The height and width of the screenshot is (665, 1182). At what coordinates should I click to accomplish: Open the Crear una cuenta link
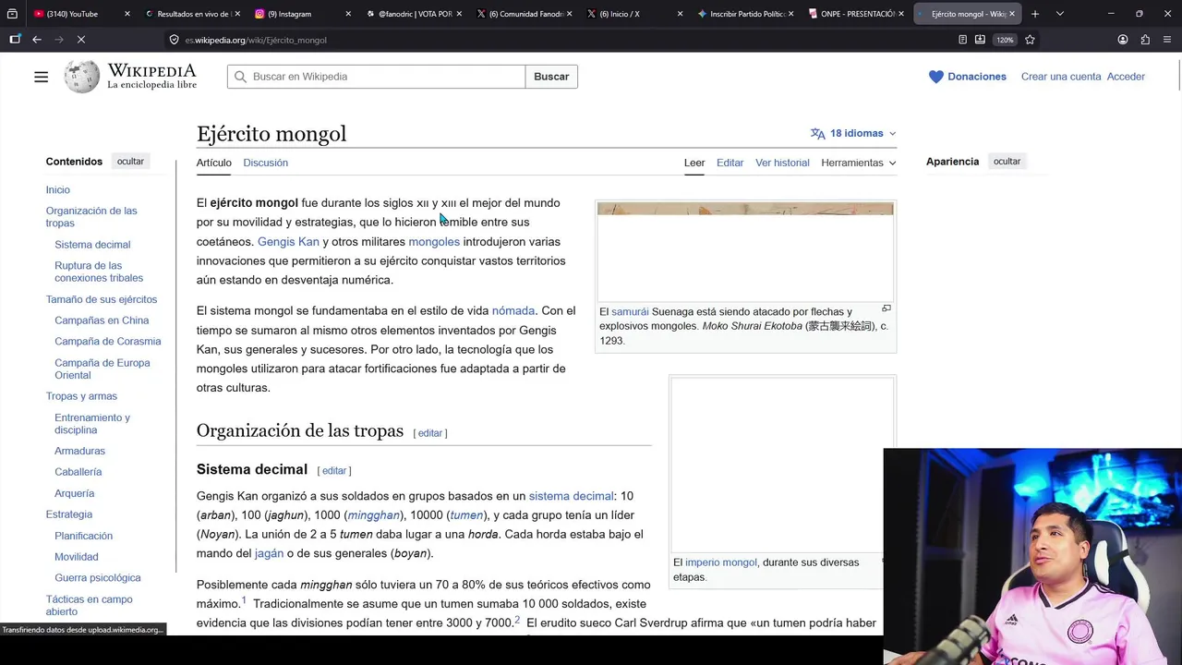tap(1061, 77)
